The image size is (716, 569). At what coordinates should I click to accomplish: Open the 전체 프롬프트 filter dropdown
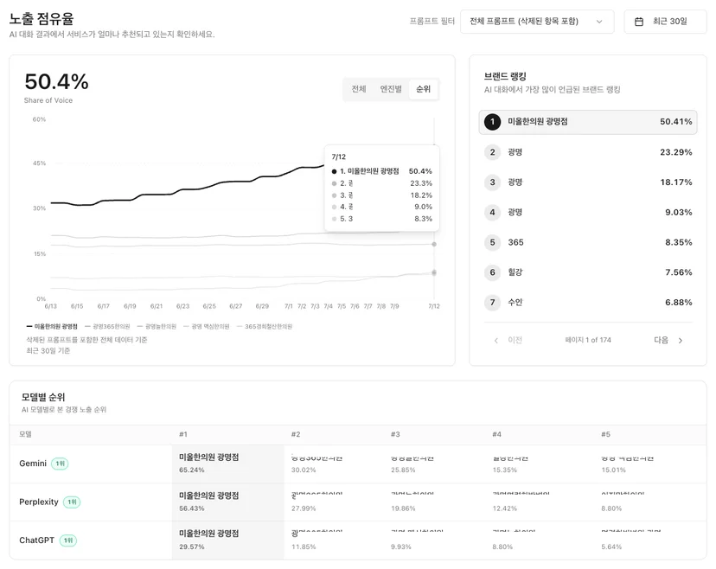tap(536, 22)
